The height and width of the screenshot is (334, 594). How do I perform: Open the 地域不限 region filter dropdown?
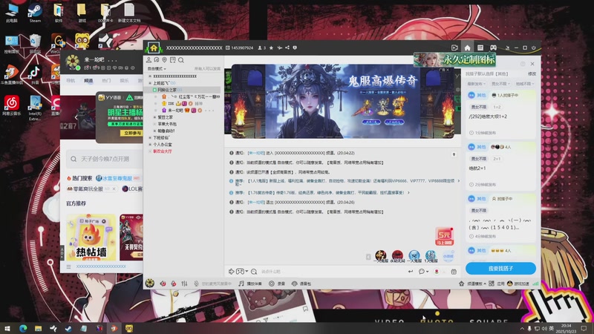pyautogui.click(x=525, y=84)
